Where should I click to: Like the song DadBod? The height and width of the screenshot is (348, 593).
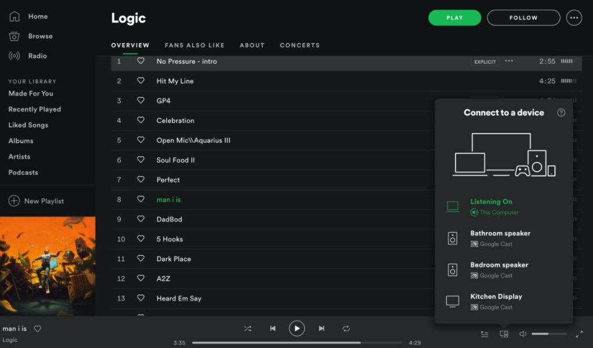coord(141,219)
